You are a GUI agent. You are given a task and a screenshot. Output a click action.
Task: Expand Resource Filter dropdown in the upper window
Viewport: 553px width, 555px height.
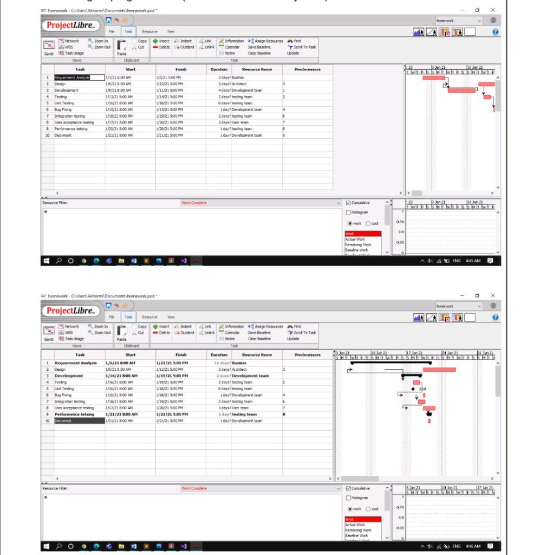click(261, 203)
